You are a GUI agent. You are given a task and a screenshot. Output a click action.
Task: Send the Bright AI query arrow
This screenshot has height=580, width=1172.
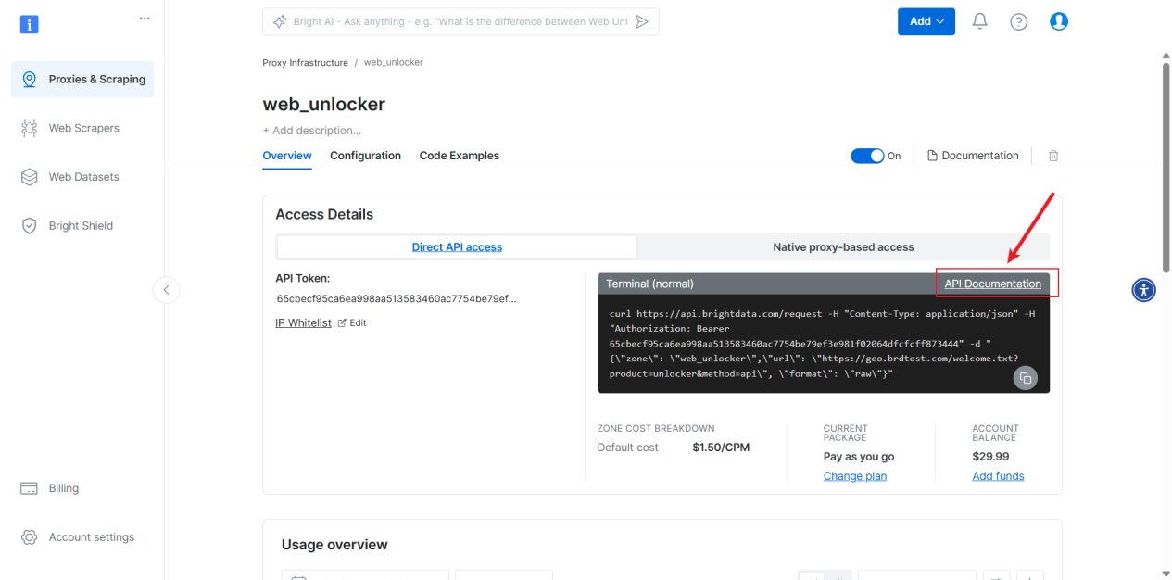pyautogui.click(x=642, y=21)
